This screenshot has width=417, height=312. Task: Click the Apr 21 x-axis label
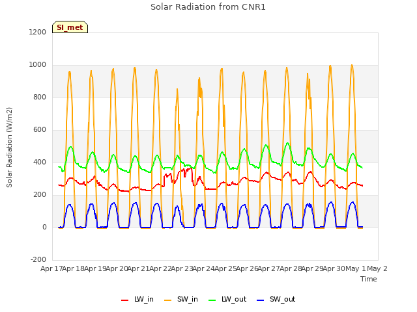[x=138, y=268]
